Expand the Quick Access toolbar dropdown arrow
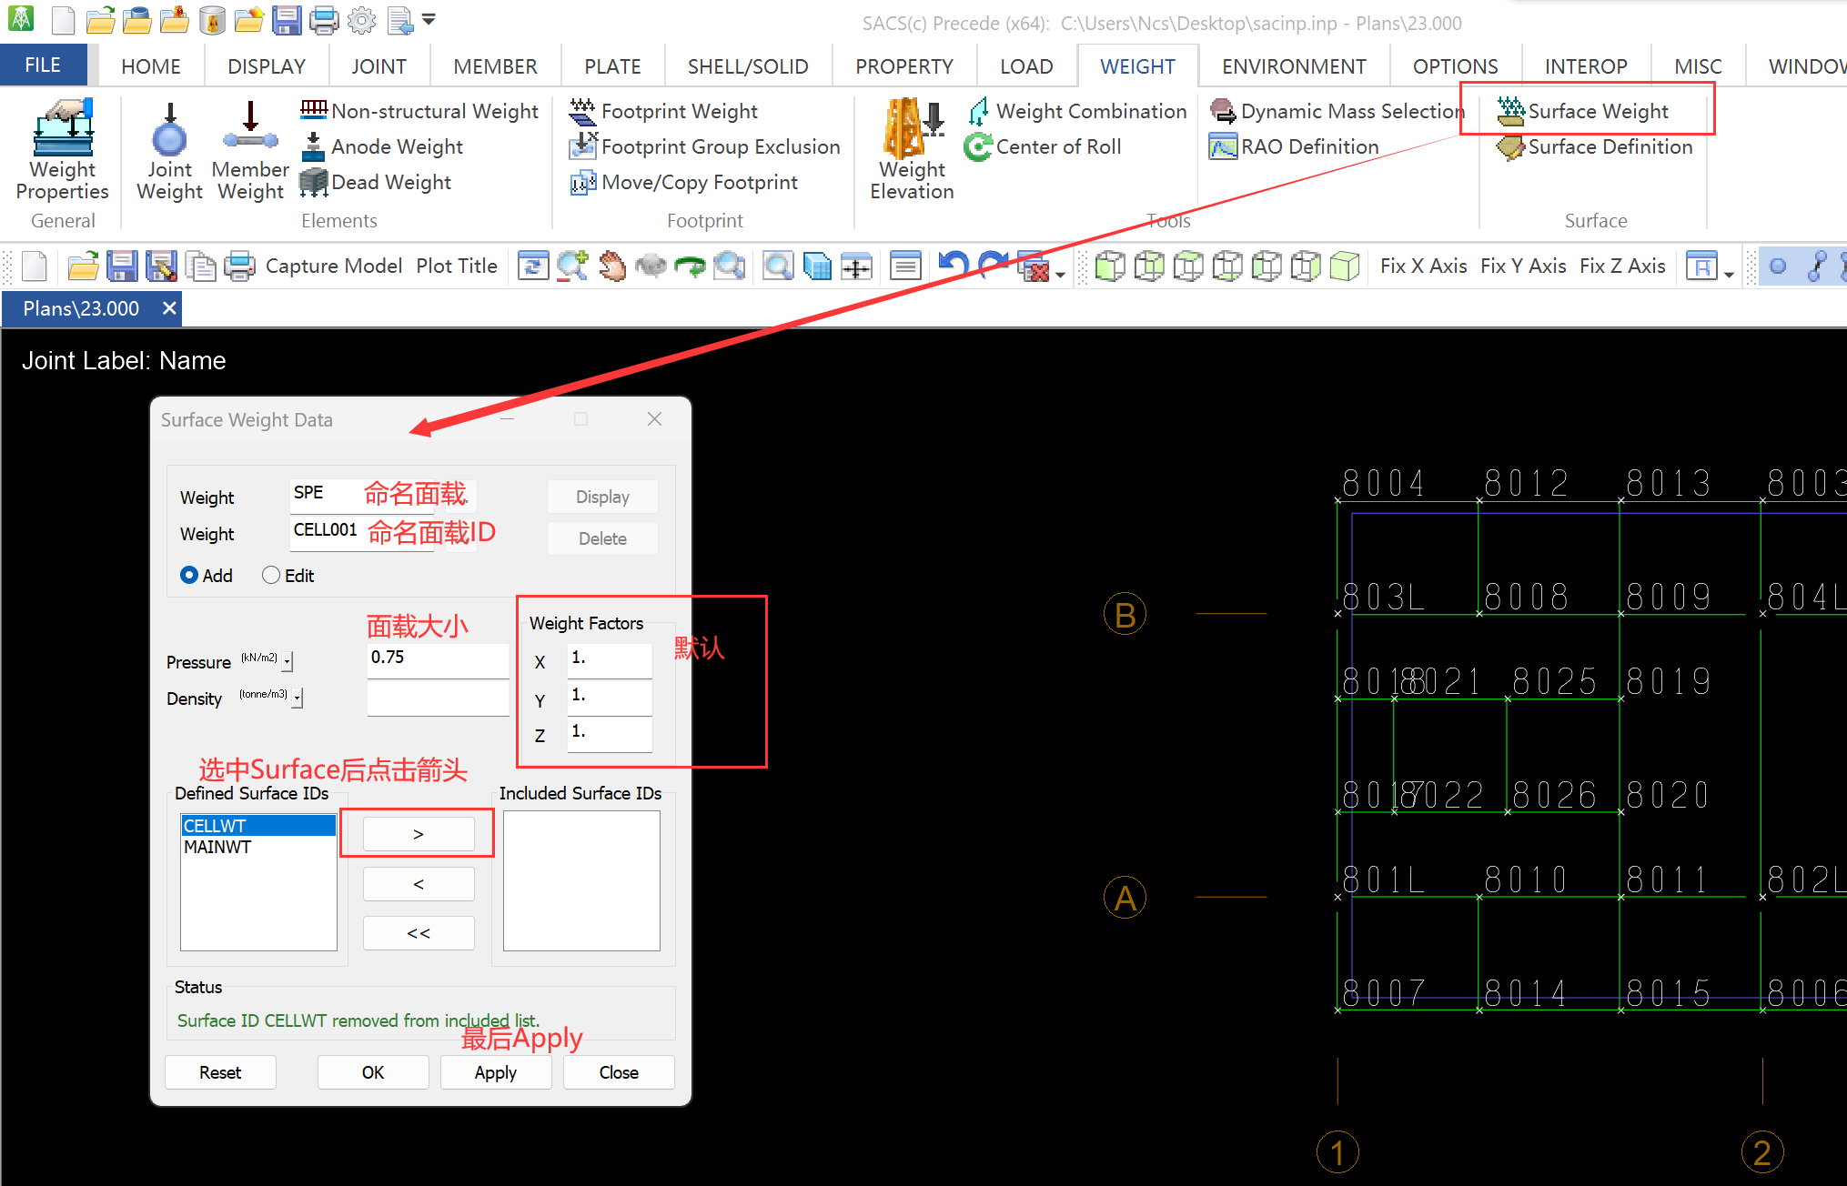 coord(429,19)
